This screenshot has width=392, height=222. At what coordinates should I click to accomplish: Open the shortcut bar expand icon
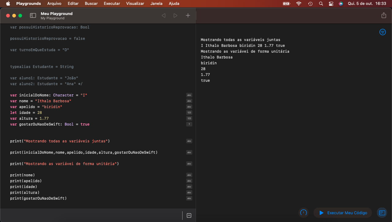click(x=189, y=216)
